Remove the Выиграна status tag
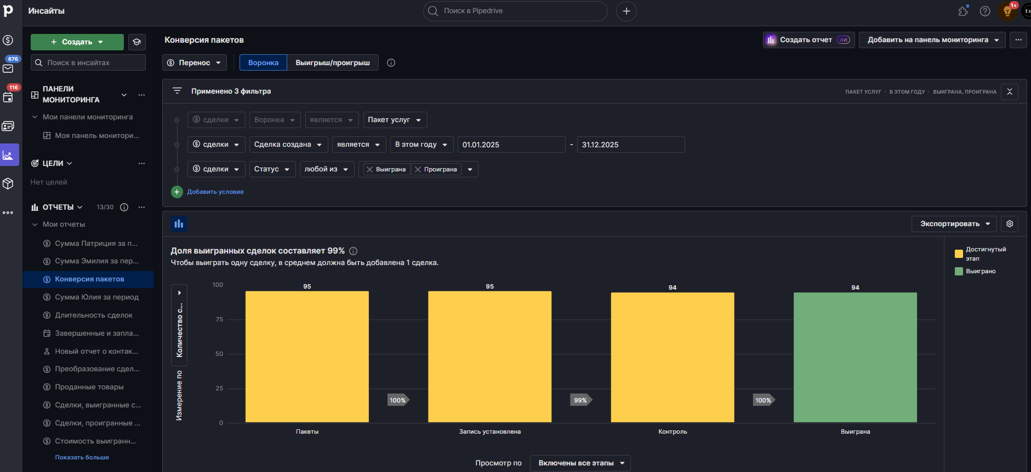 click(369, 170)
